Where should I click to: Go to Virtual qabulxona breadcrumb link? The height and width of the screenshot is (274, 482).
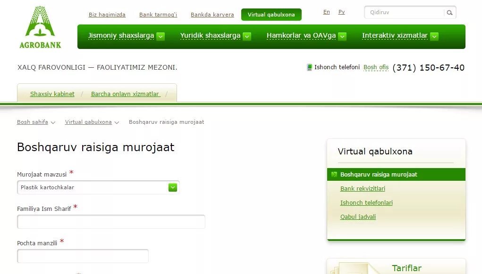(x=88, y=122)
